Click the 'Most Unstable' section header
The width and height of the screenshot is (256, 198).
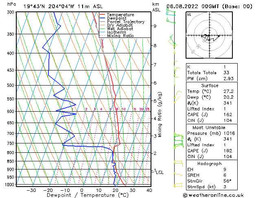point(209,128)
